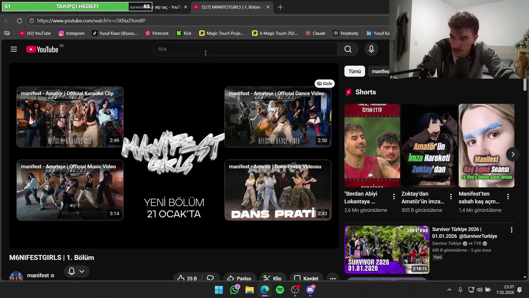Image resolution: width=529 pixels, height=298 pixels.
Task: Show hidden system tray icons
Action: pos(449,290)
